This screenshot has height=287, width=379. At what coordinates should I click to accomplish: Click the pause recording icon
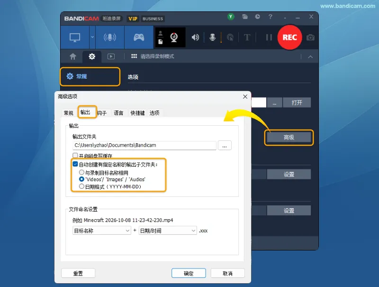click(269, 37)
